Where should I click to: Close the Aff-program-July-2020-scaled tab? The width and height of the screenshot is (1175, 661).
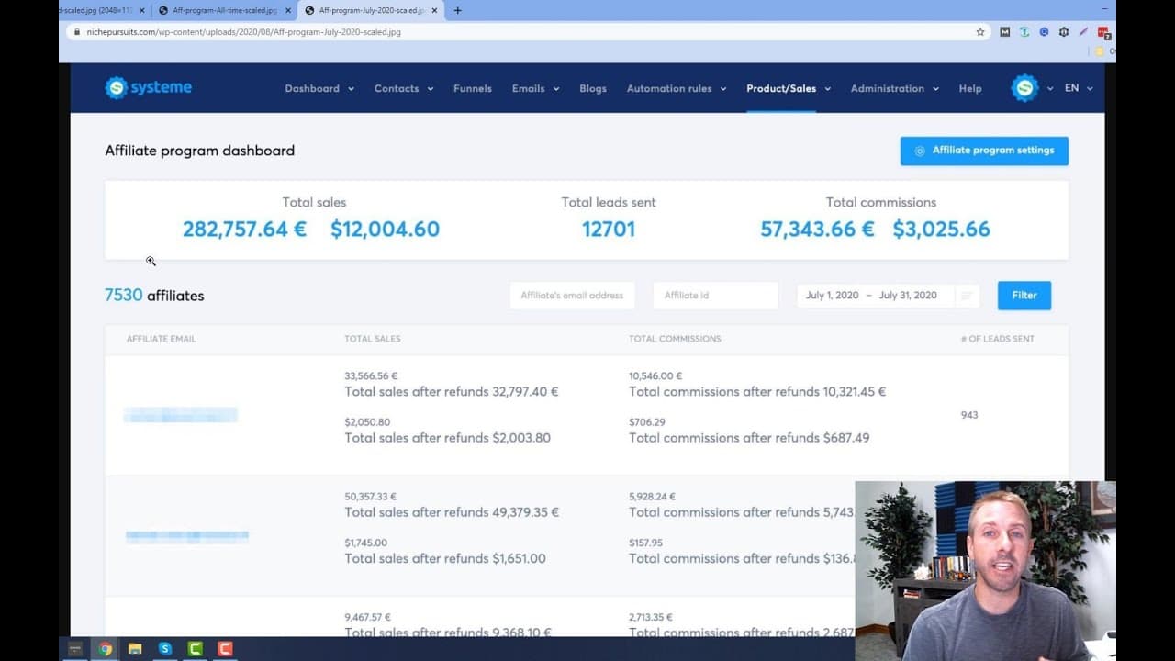[436, 10]
